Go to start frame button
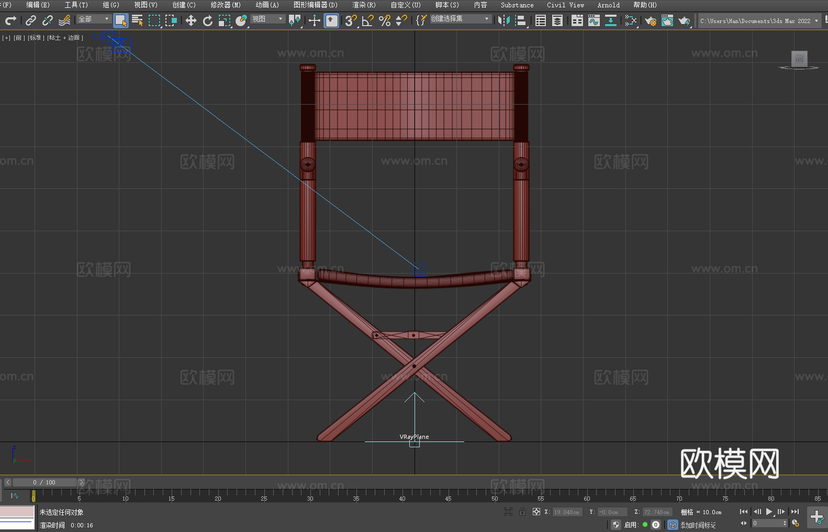Image resolution: width=828 pixels, height=532 pixels. (744, 512)
